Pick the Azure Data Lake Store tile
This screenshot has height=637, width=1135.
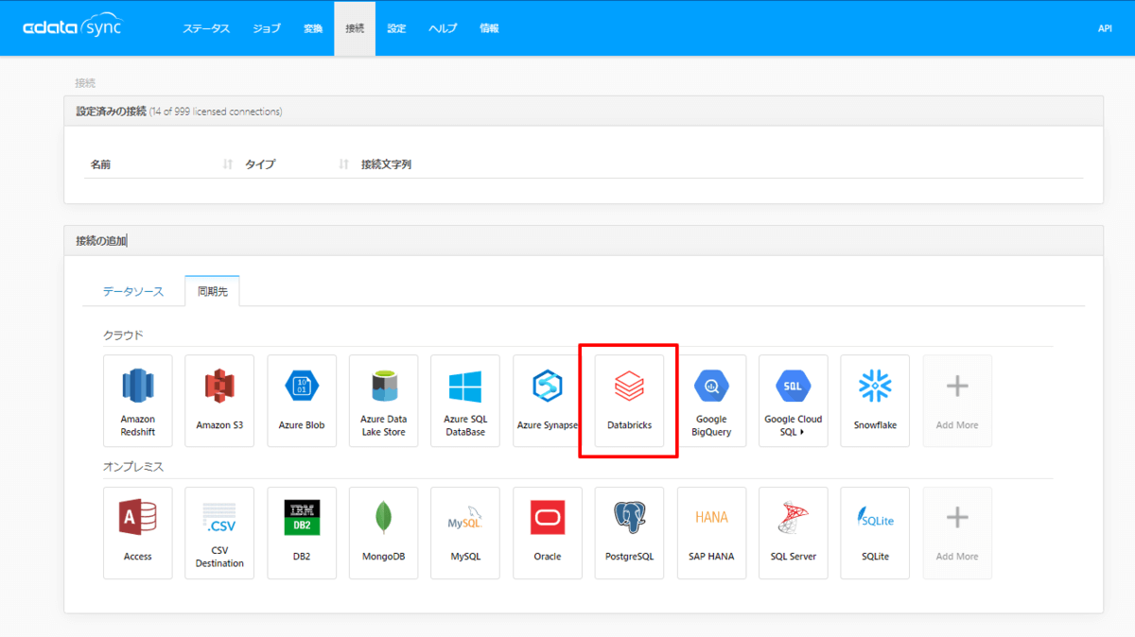(383, 401)
